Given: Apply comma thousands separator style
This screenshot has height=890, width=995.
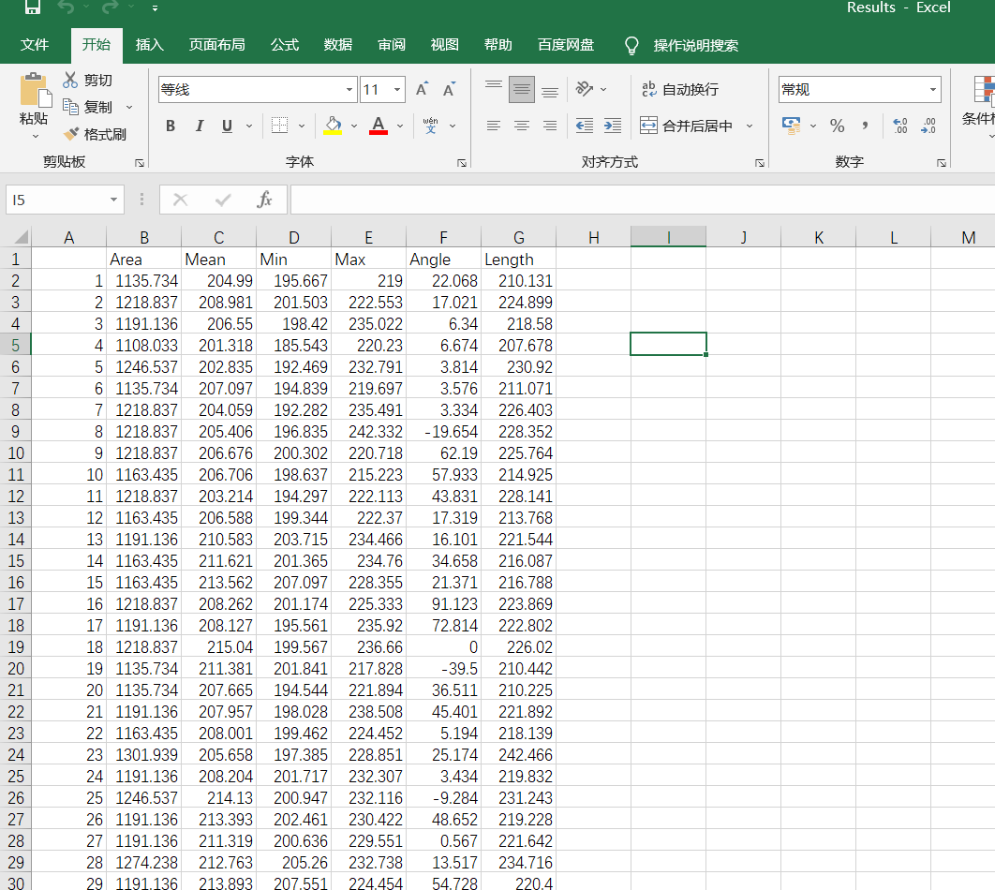Looking at the screenshot, I should click(865, 126).
